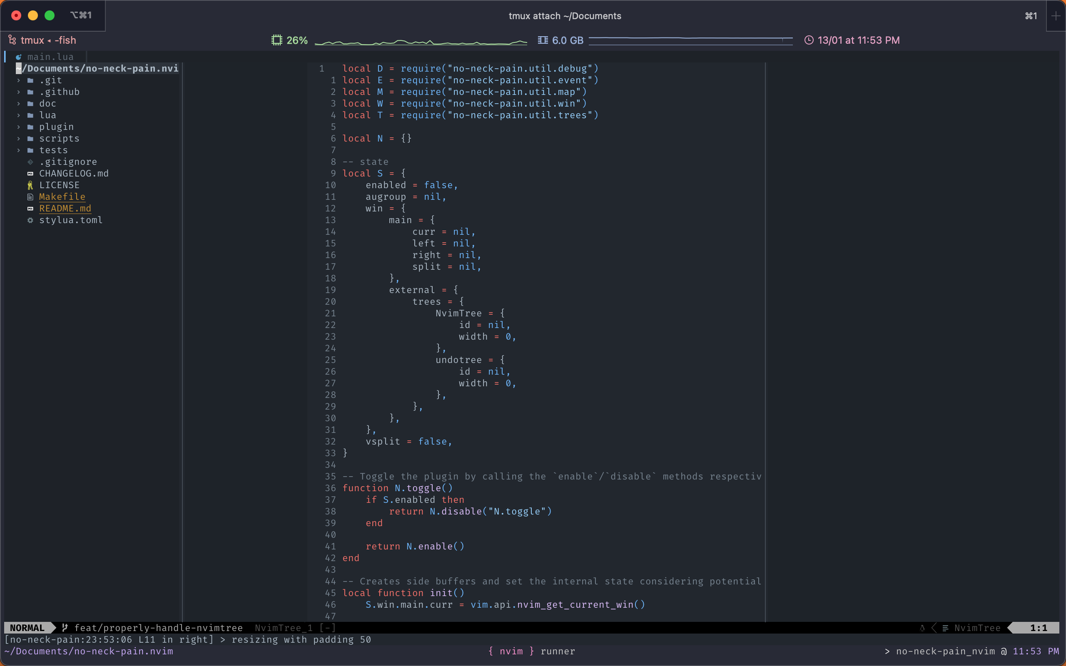Click the git branch icon before feat/properly-handle-nvimtree
The width and height of the screenshot is (1066, 666).
64,628
